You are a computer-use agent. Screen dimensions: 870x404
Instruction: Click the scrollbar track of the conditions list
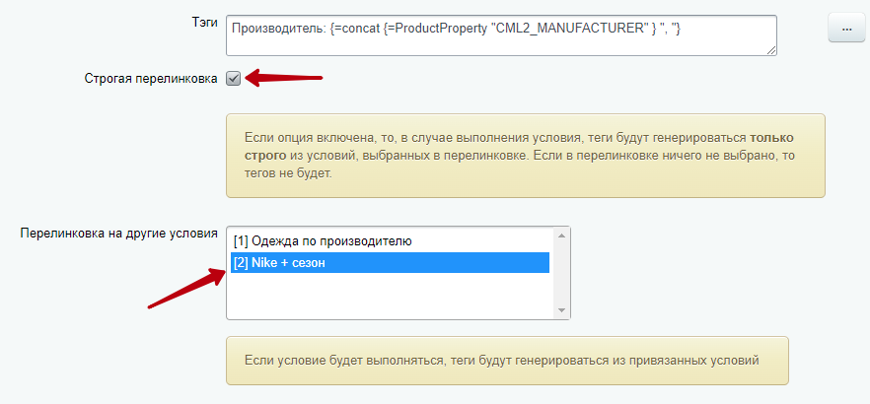[x=561, y=273]
